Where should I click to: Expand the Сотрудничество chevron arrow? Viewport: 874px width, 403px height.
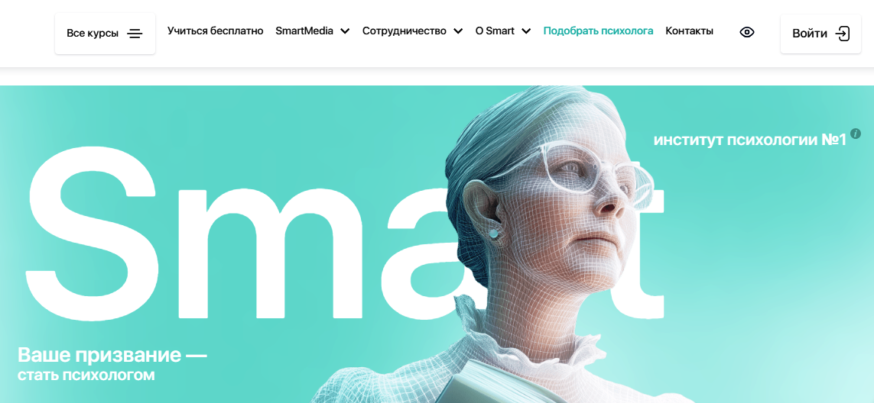(458, 31)
